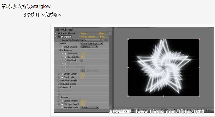
Task: Expand the Shimmer group
Action: click(59, 97)
